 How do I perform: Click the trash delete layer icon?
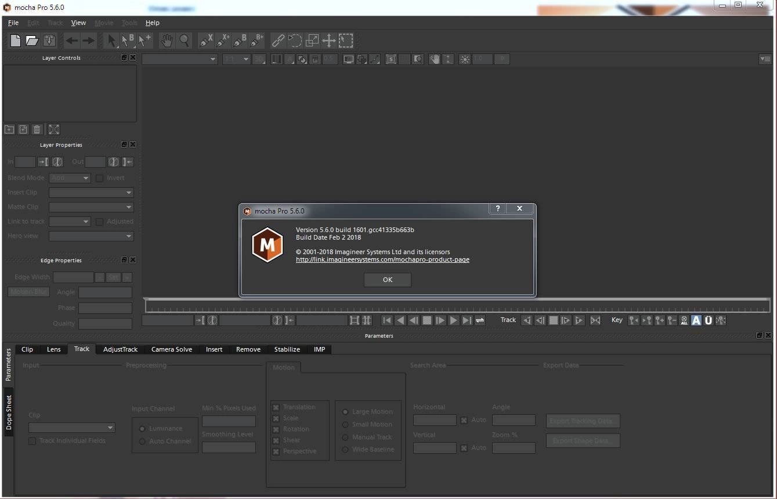(37, 129)
